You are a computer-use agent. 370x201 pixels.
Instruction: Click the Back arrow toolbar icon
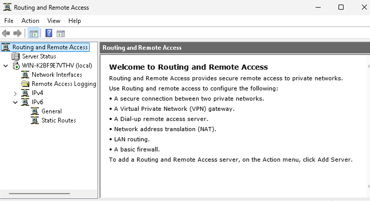[6, 33]
